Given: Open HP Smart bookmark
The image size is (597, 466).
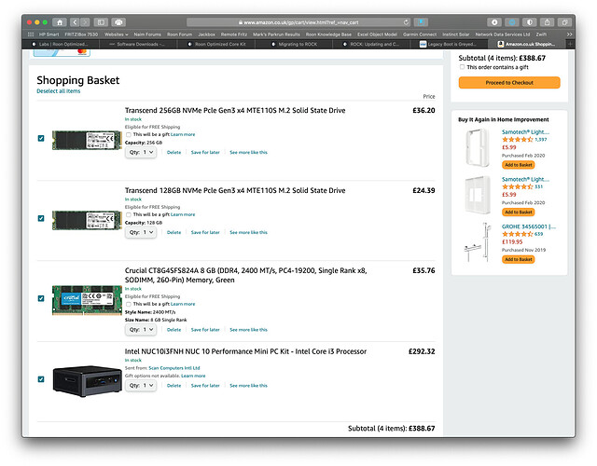Looking at the screenshot, I should pyautogui.click(x=49, y=34).
